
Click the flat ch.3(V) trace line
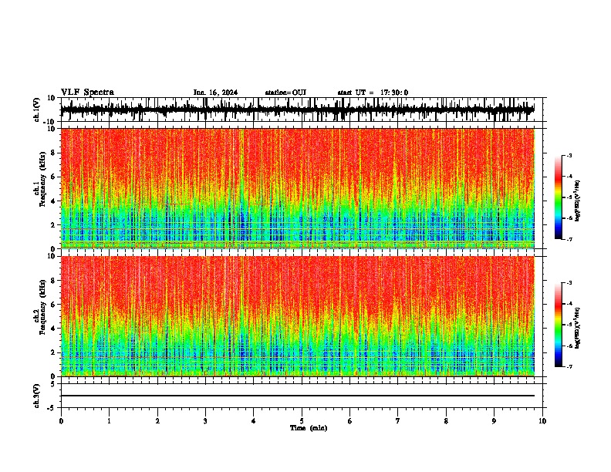pyautogui.click(x=297, y=396)
